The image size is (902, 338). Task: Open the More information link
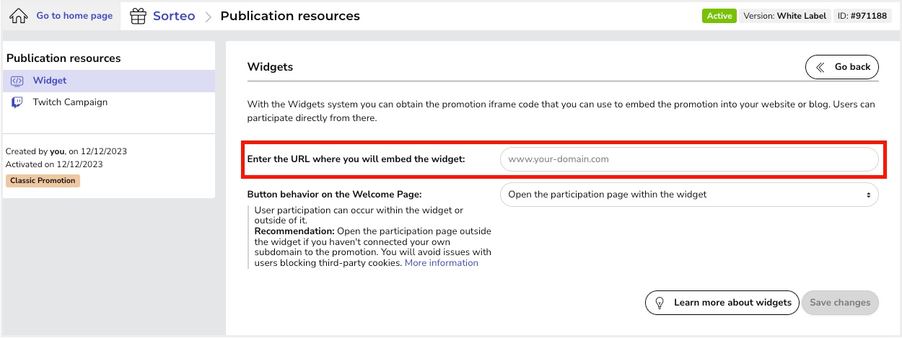click(441, 263)
